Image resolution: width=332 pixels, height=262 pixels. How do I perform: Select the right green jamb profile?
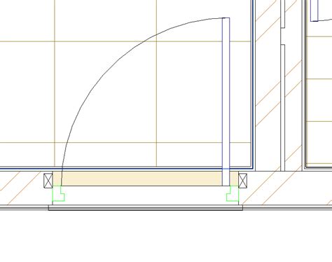(233, 193)
